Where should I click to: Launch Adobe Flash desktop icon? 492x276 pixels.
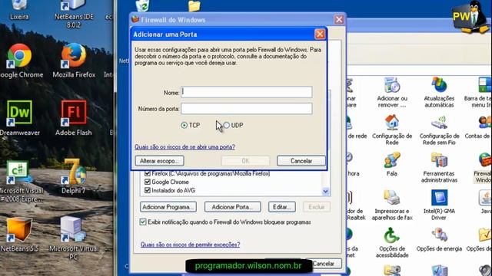pos(74,113)
